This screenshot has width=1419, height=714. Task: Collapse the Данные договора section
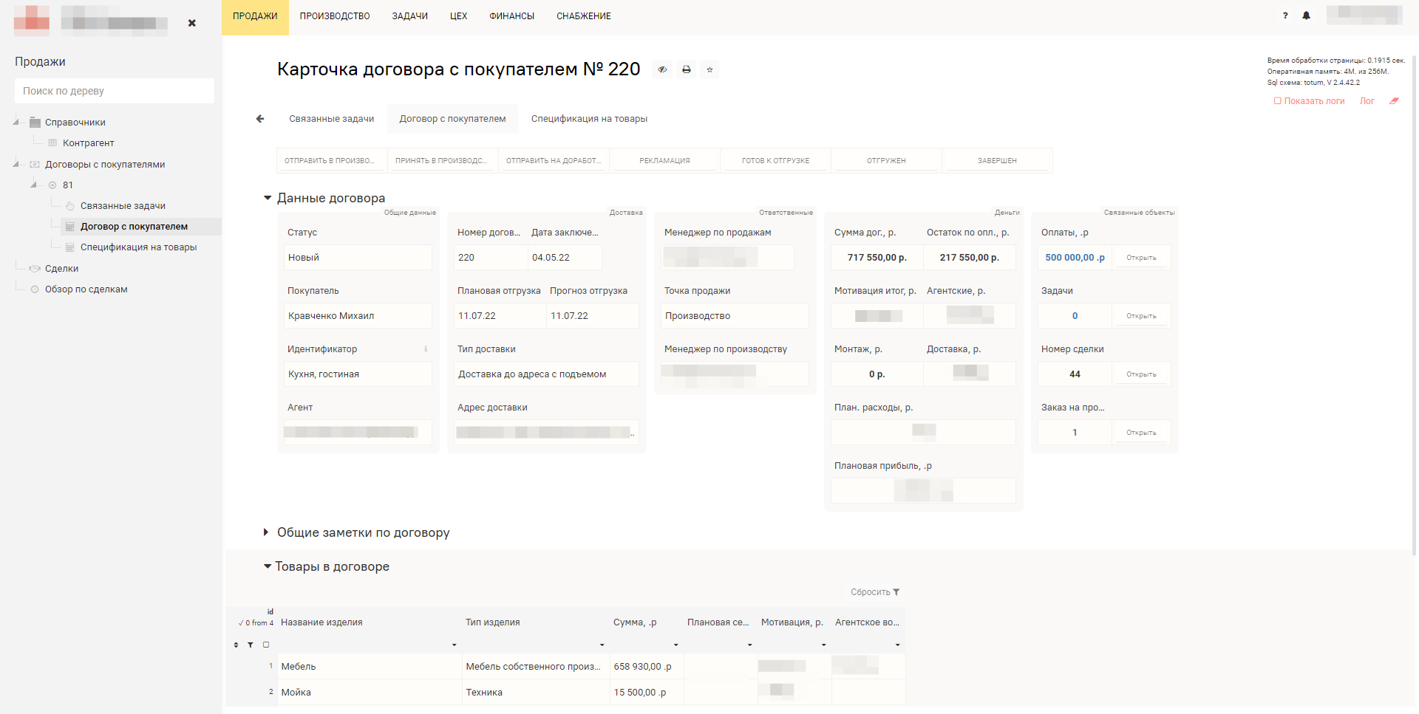point(268,198)
